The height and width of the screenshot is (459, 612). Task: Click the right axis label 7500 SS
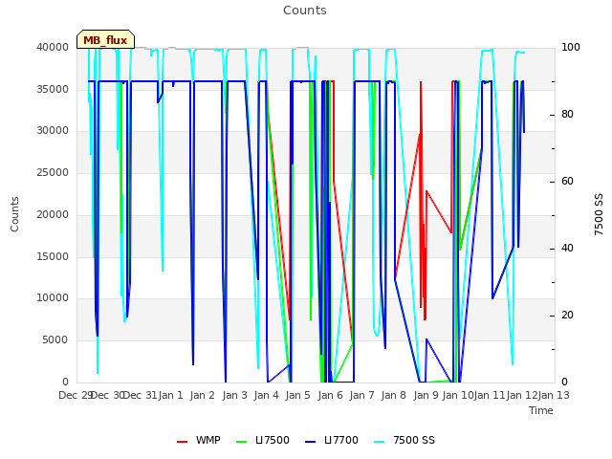tap(599, 214)
